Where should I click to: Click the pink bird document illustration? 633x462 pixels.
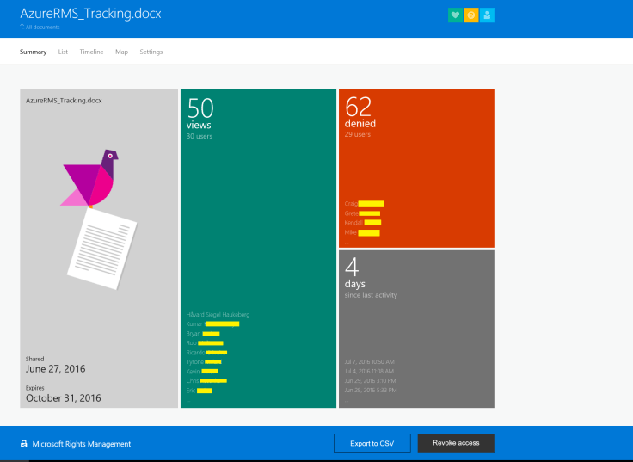click(90, 179)
